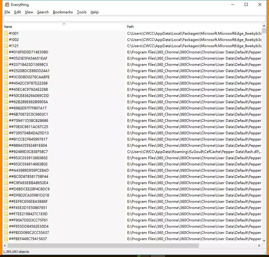Viewport: 269px width, 257px height.
Task: Click folder icon of ##4542CC9787E22268
Action: [6, 83]
